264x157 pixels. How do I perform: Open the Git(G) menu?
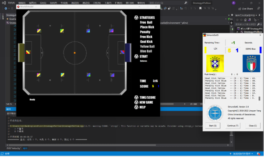pos(43,3)
